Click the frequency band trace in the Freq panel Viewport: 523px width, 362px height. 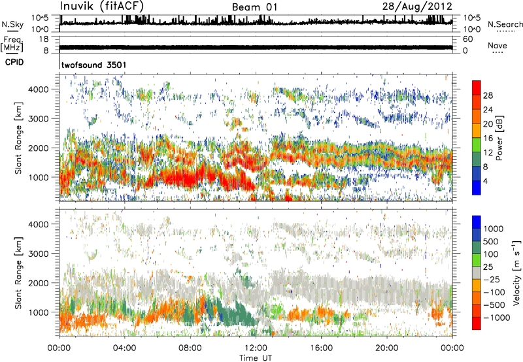click(256, 47)
